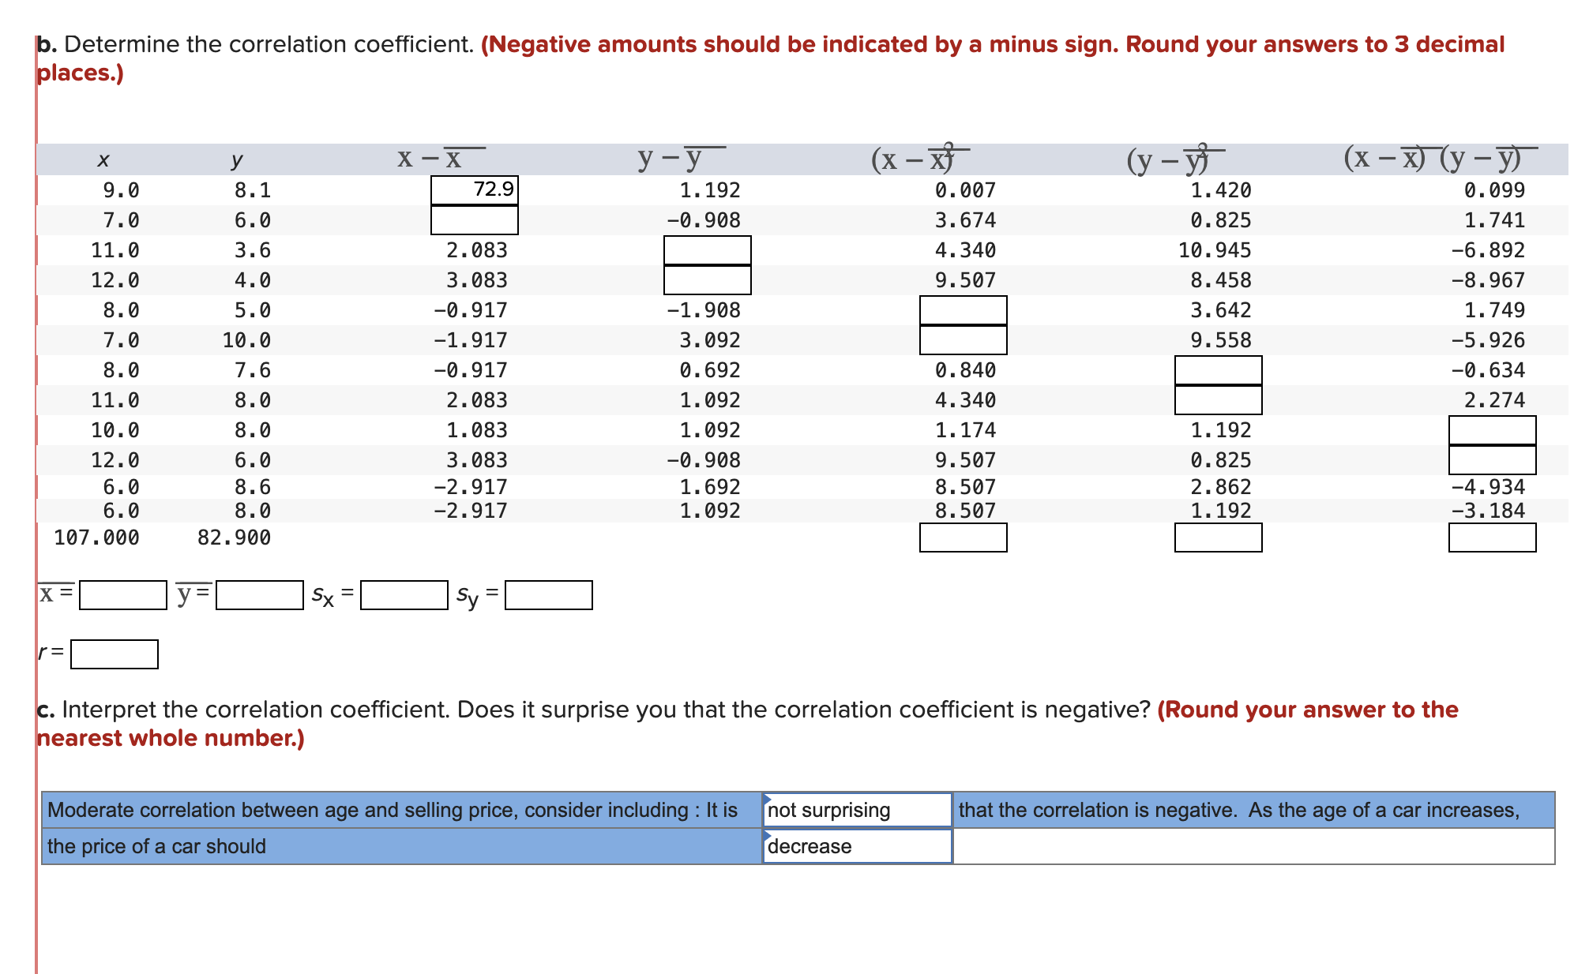The image size is (1589, 974).
Task: Click the (y−ȳ)² box for row 11.0, 8.0
Action: point(1219,400)
